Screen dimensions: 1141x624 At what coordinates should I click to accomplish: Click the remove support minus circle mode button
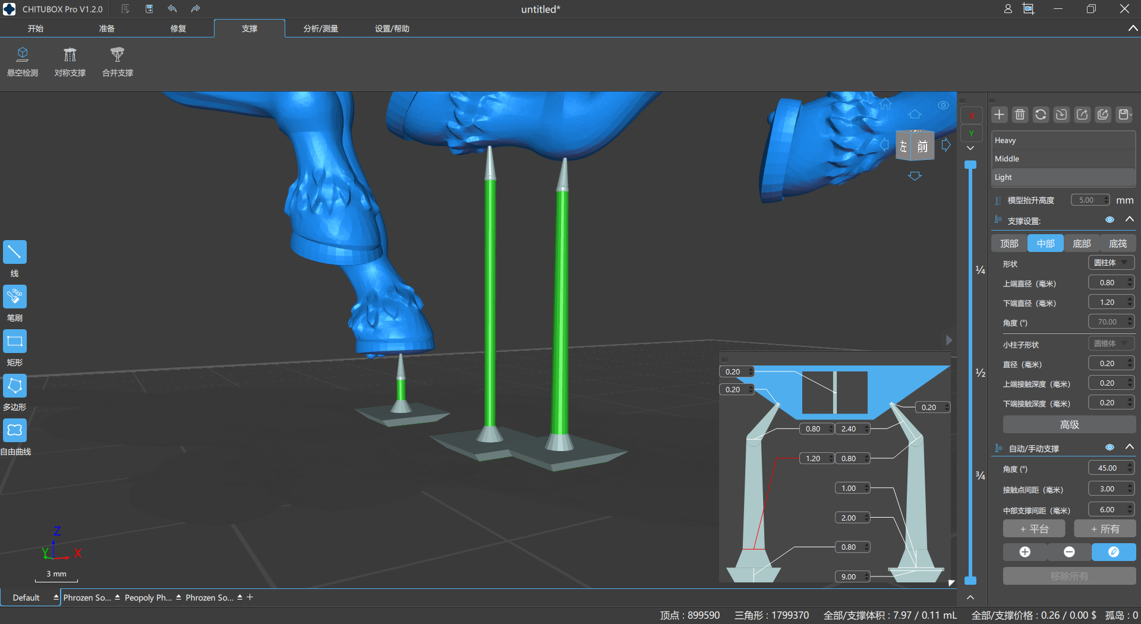pyautogui.click(x=1069, y=552)
